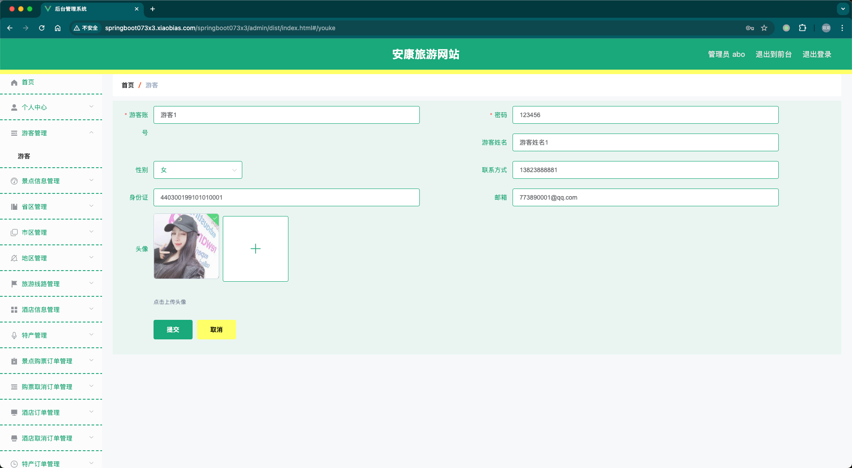Image resolution: width=852 pixels, height=468 pixels.
Task: Select the 首页 sidebar menu item
Action: 51,83
